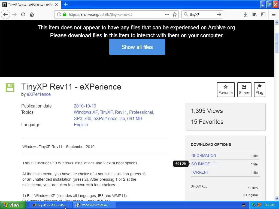Open the 691 MB topic link
Image resolution: width=279 pixels, height=209 pixels.
tap(135, 119)
